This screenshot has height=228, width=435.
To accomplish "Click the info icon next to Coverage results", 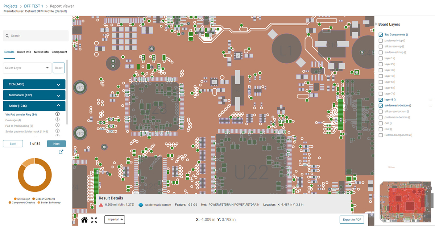I will tap(57, 119).
